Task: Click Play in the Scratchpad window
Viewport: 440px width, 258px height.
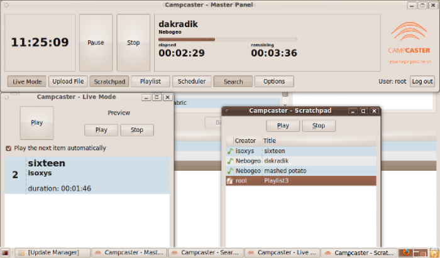Action: 283,126
